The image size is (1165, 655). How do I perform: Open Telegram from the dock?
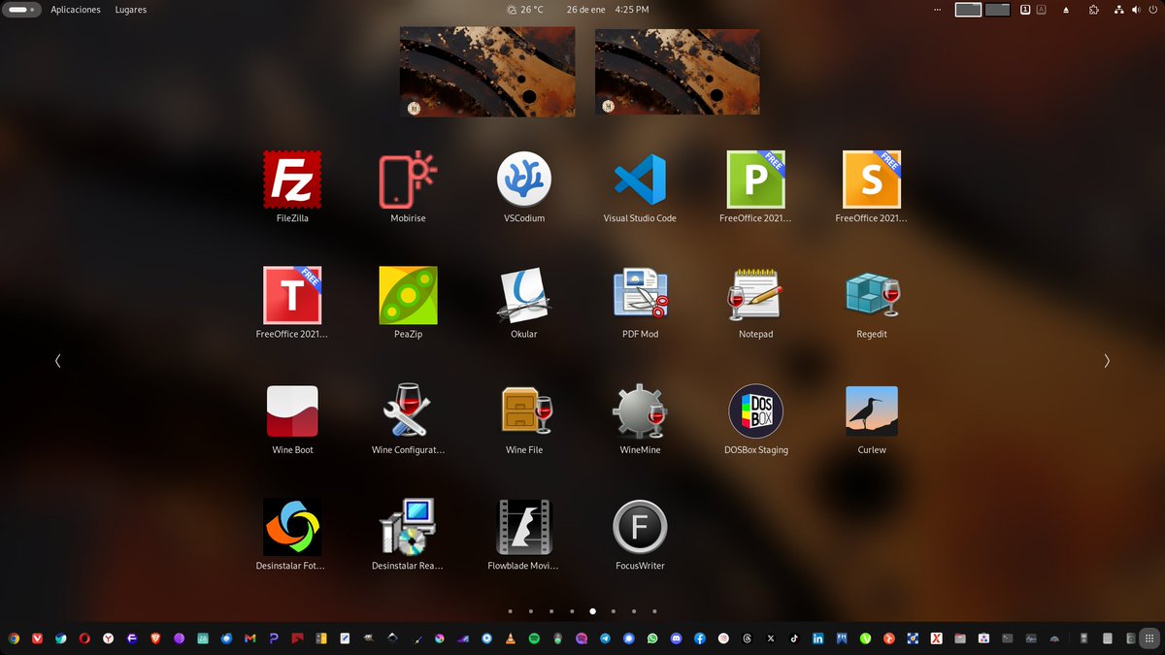click(605, 639)
